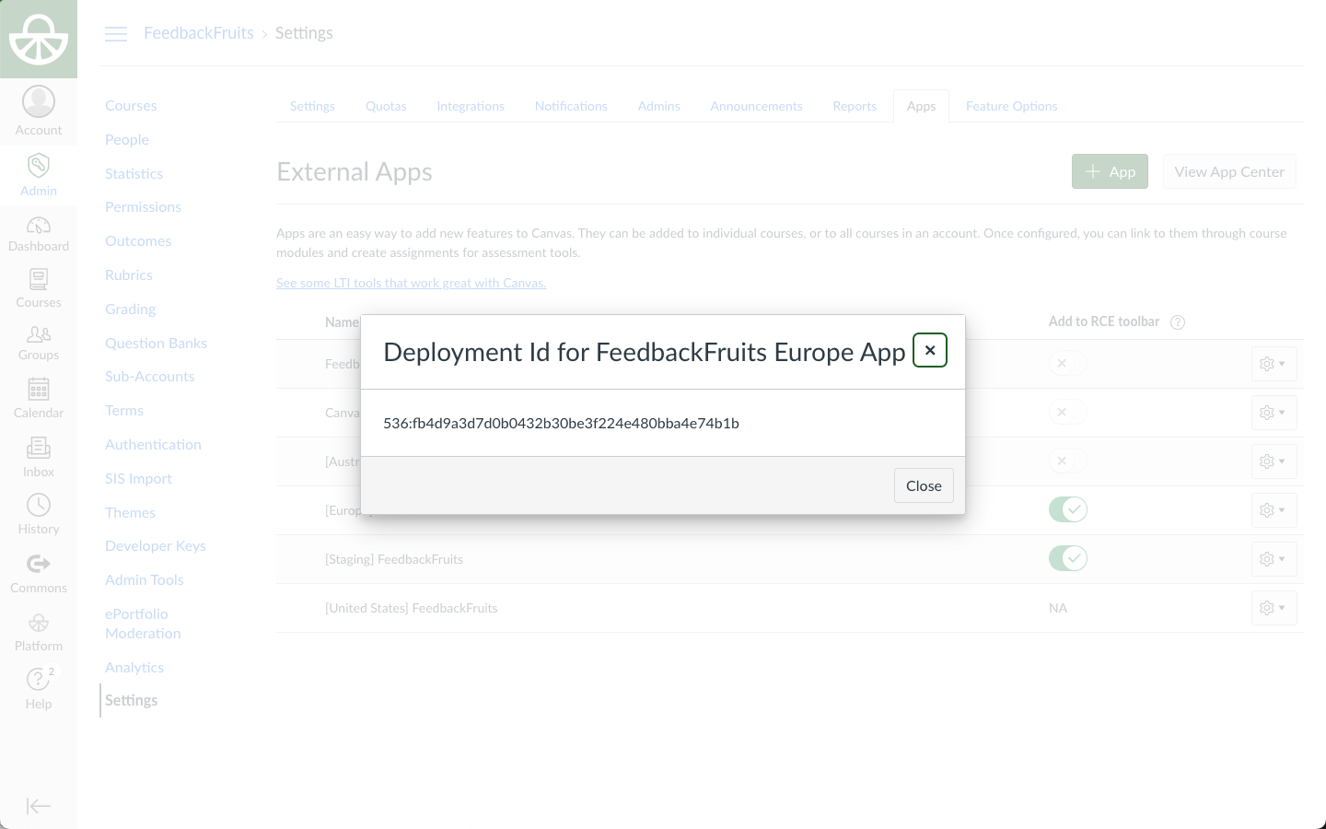Open Statistics in the account menu
The width and height of the screenshot is (1326, 829).
[134, 174]
